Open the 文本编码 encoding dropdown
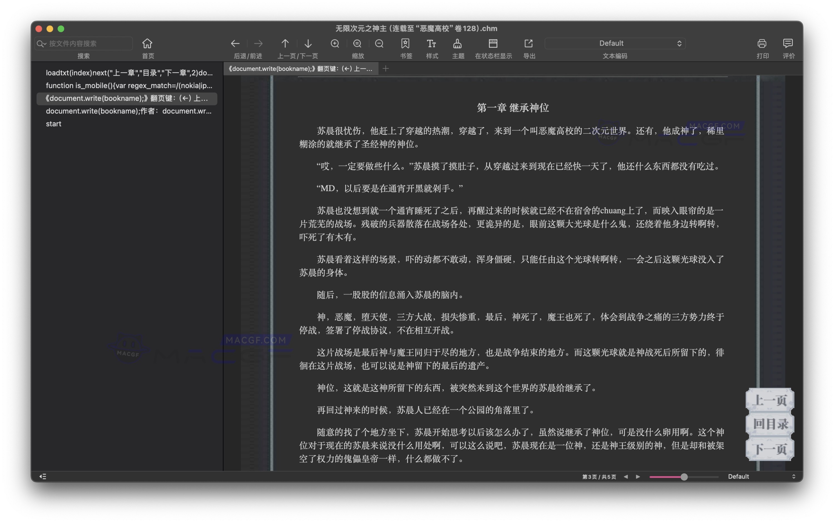This screenshot has width=834, height=523. click(x=615, y=43)
